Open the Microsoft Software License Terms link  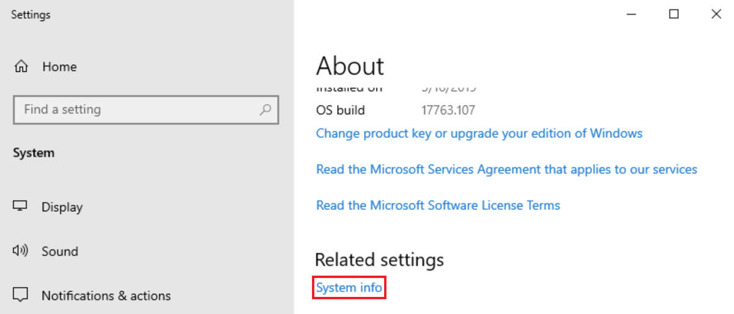pos(438,205)
